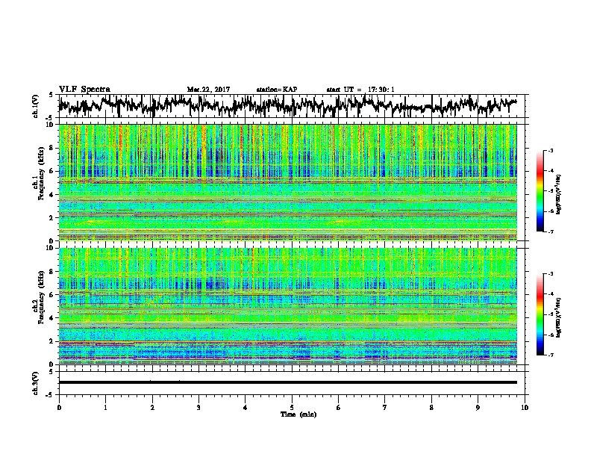The image size is (591, 457).
Task: Click time axis tick label '7'
Action: 385,408
